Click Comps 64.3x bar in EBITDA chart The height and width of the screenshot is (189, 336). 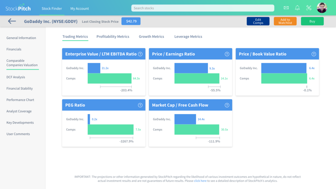coord(110,78)
